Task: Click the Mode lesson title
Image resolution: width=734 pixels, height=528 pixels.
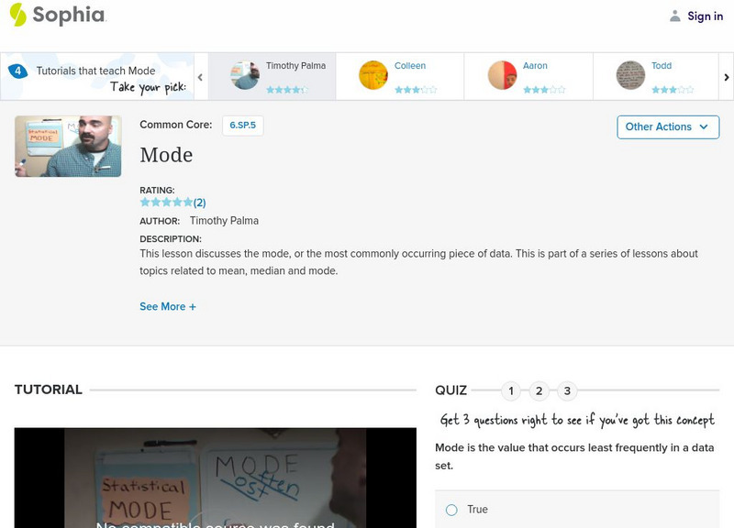Action: 166,155
